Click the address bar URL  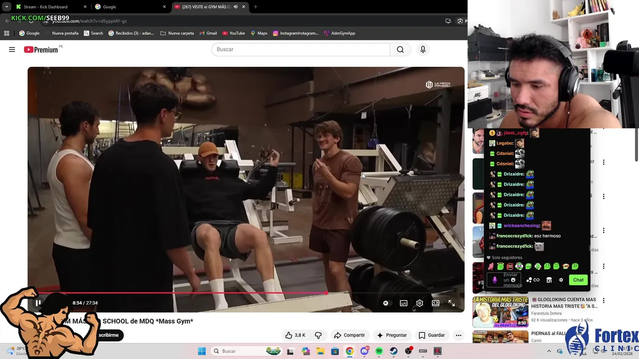point(90,21)
